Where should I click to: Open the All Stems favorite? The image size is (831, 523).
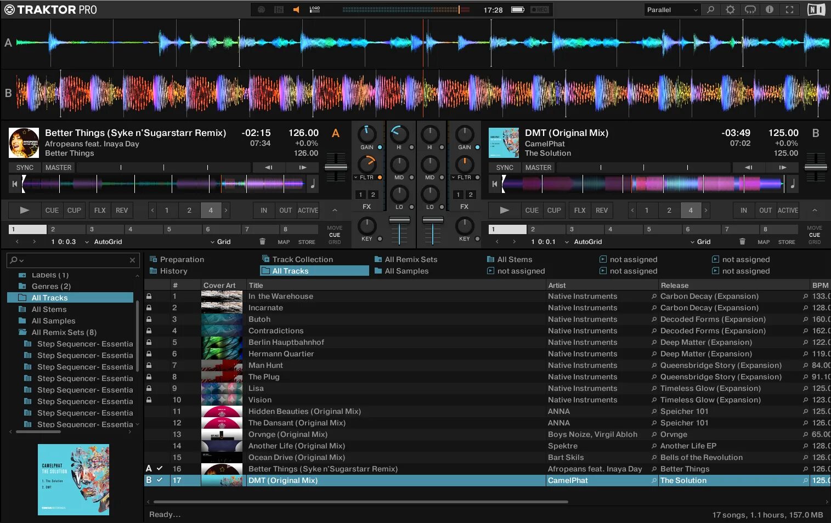(x=510, y=260)
